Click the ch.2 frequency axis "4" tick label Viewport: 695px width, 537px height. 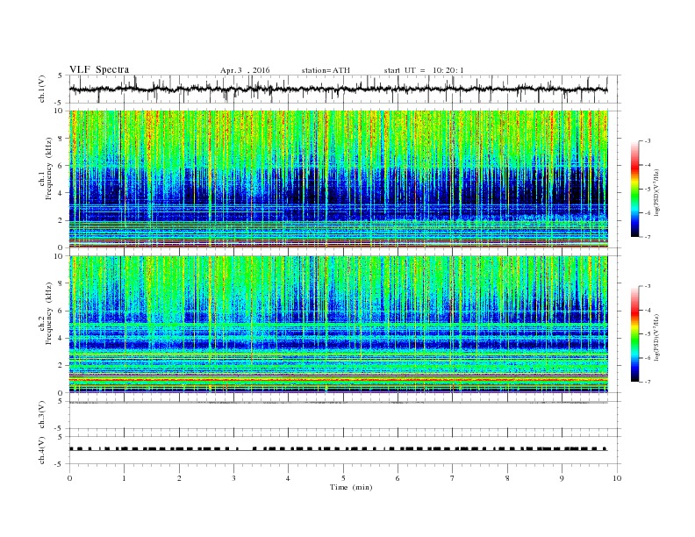click(x=61, y=338)
